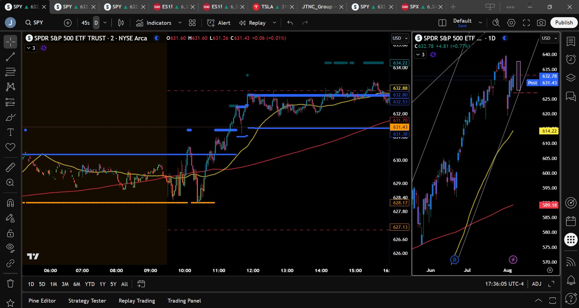Image resolution: width=579 pixels, height=308 pixels.
Task: Expand the Default layout menu
Action: 480,23
